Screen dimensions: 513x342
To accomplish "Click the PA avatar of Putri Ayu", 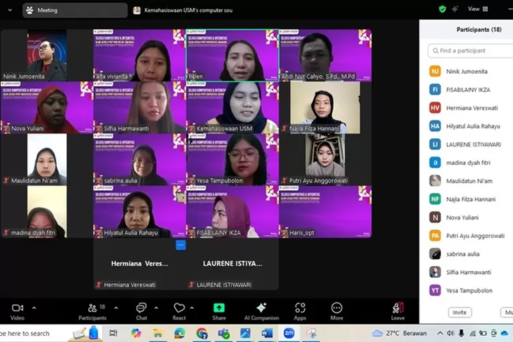I will (435, 235).
